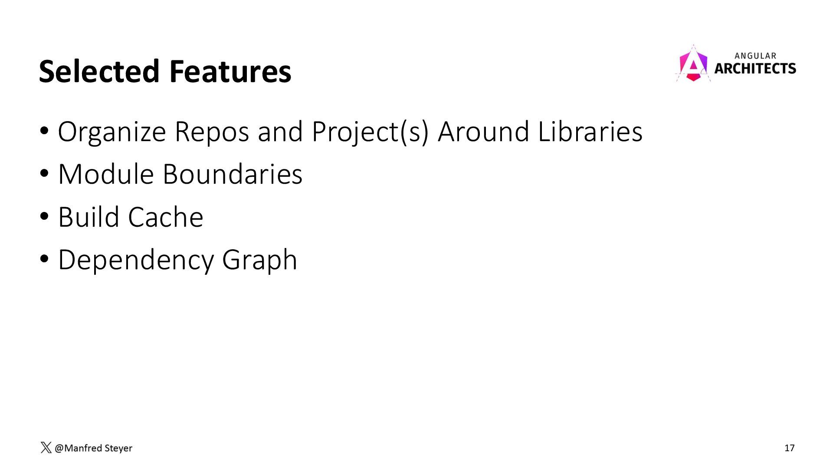Click the bold ARCHITECTS logo text
833x469 pixels.
(755, 69)
